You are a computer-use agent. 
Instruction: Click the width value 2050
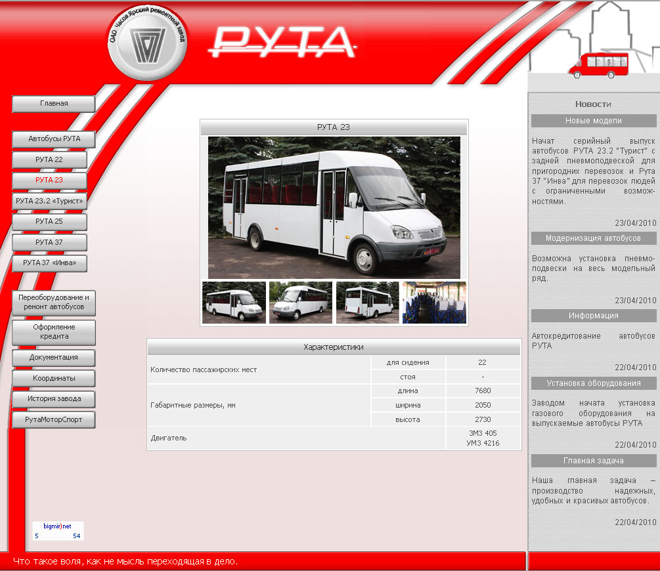483,405
